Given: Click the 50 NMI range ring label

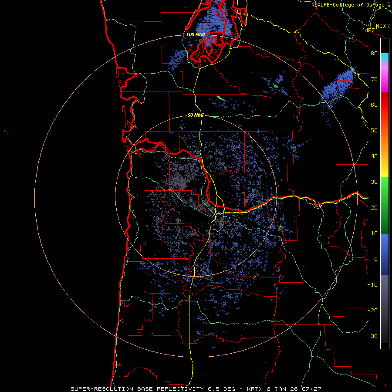Looking at the screenshot, I should 196,115.
